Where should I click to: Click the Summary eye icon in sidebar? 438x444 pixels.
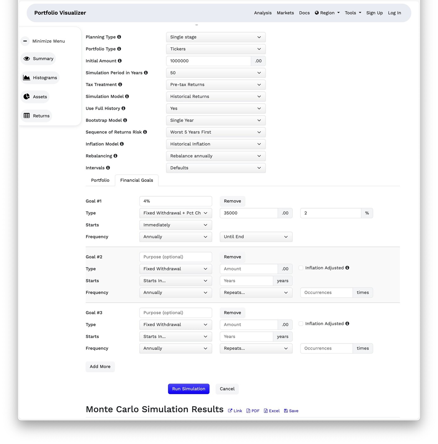(x=27, y=59)
